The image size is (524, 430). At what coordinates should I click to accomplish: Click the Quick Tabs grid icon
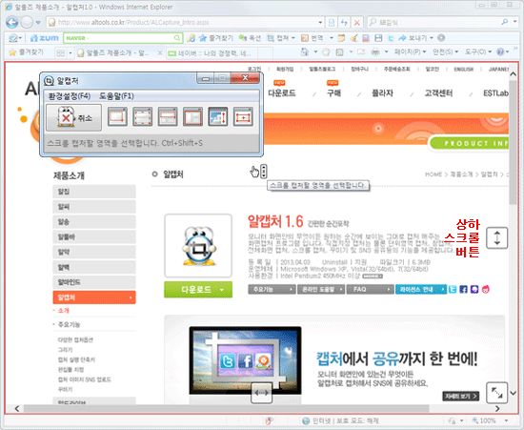(x=60, y=52)
